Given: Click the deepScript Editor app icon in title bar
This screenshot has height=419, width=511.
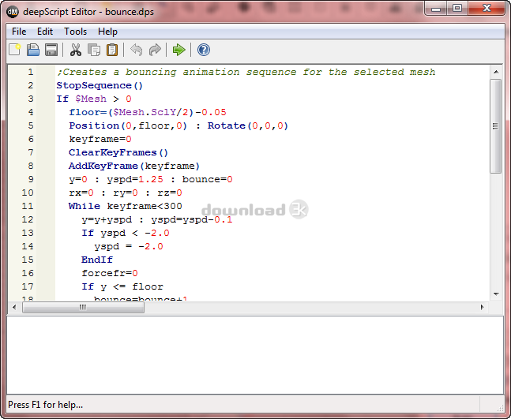Looking at the screenshot, I should coord(13,12).
